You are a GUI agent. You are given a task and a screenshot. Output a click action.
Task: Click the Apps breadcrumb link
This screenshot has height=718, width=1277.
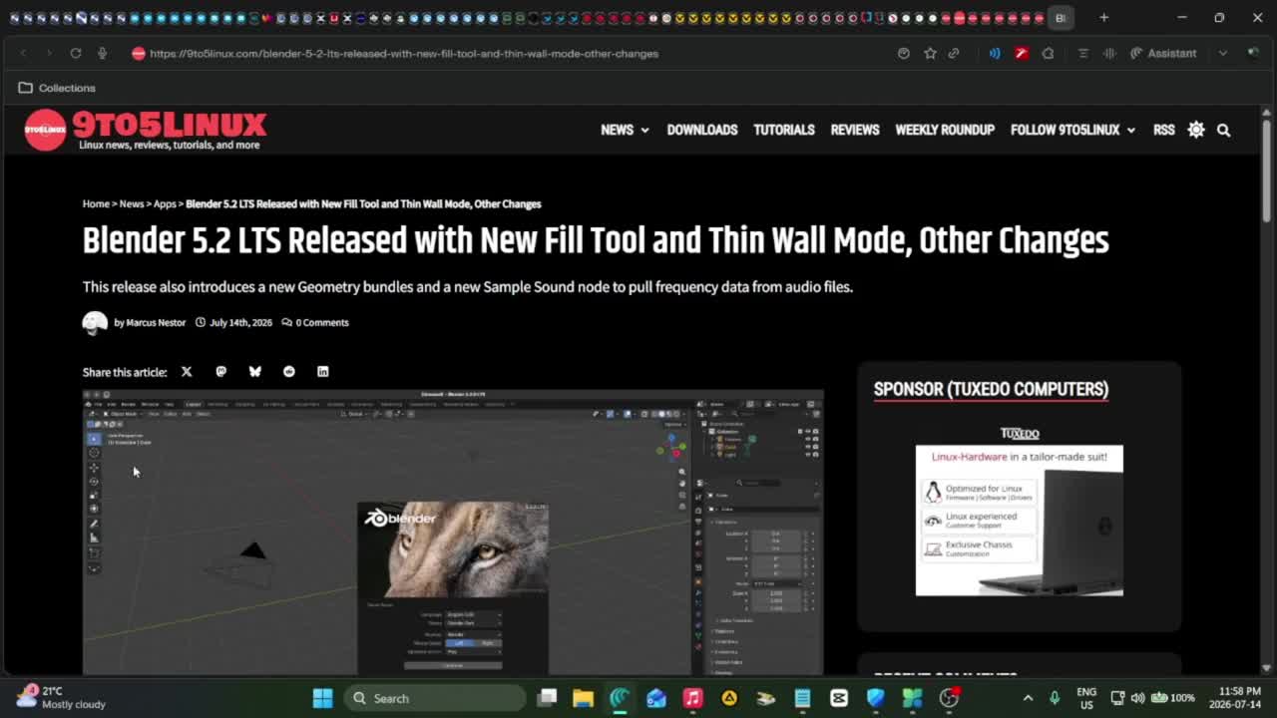point(165,203)
